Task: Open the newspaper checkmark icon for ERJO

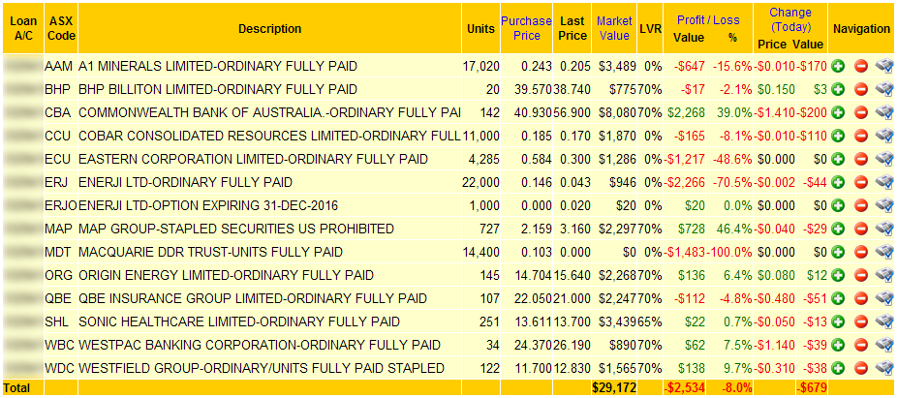Action: 884,206
